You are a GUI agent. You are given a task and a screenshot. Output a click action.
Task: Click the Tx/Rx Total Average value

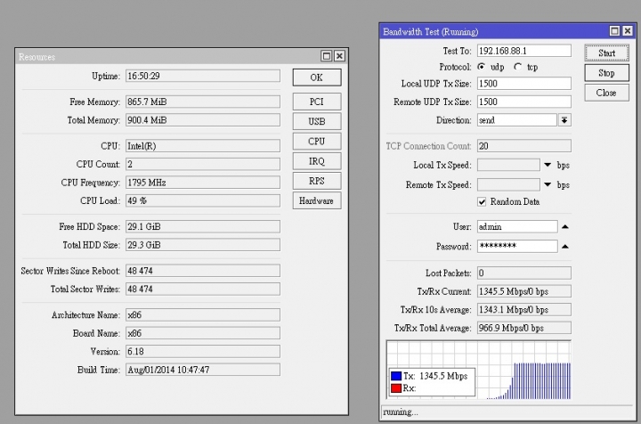[x=524, y=328]
